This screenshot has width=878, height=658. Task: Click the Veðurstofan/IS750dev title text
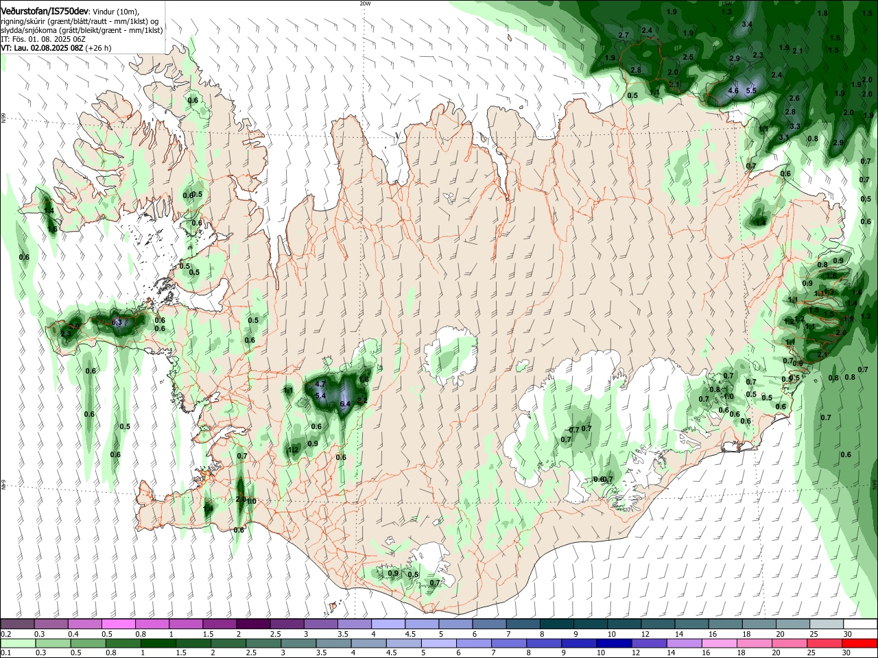pyautogui.click(x=45, y=12)
